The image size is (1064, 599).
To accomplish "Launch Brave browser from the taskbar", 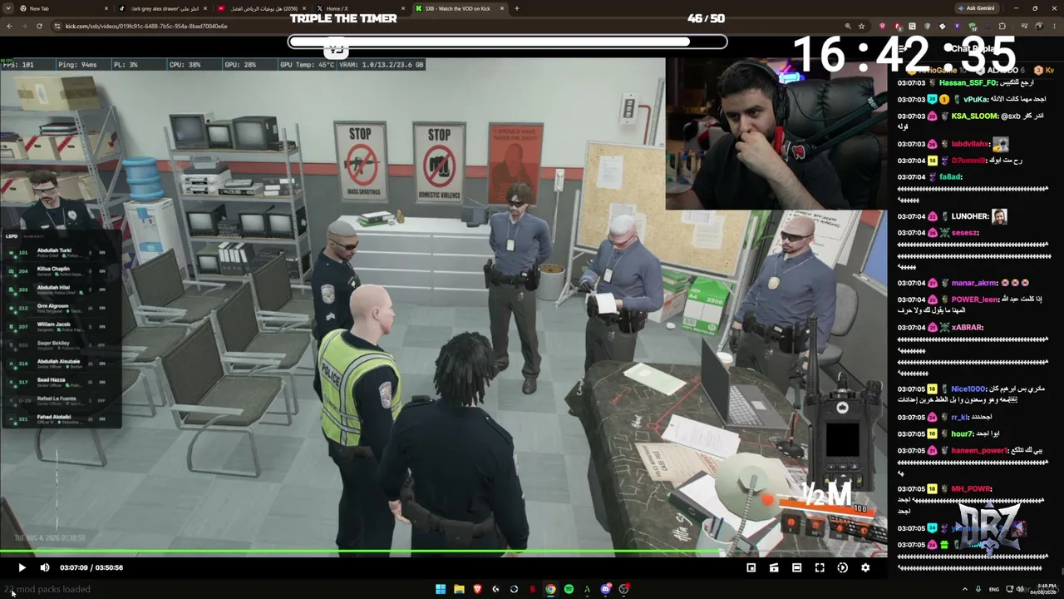I will pos(477,589).
